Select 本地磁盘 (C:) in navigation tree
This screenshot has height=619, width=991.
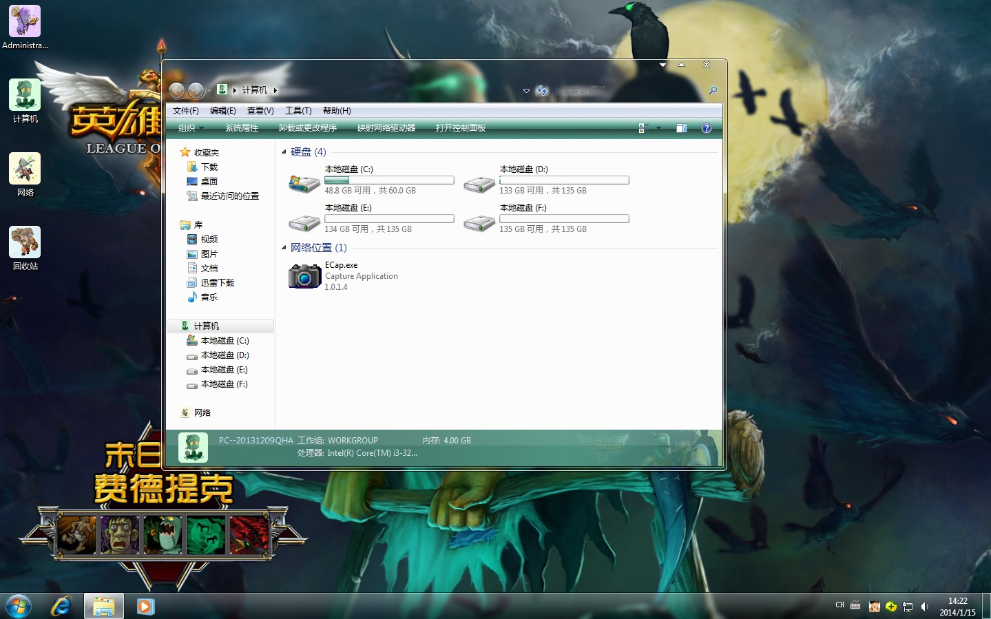(x=218, y=341)
